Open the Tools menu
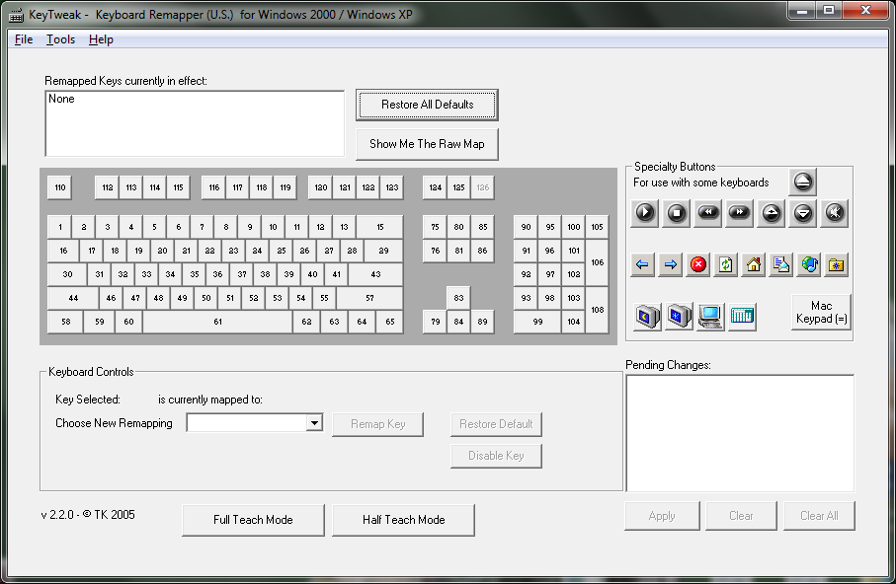Screen dimensions: 896x584 (60, 39)
